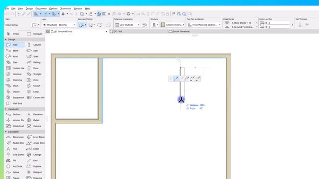This screenshot has height=179, width=319.
Task: Open the Structural - Bearing layer dropdown
Action: point(59,25)
